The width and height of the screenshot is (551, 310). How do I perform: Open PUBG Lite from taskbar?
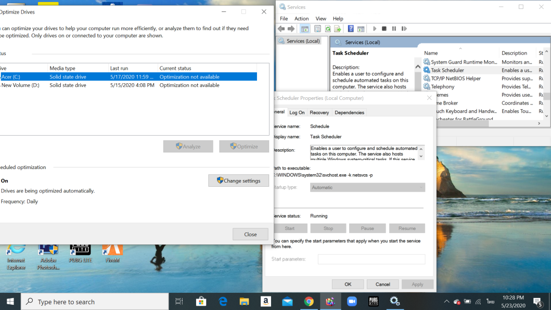pos(373,302)
